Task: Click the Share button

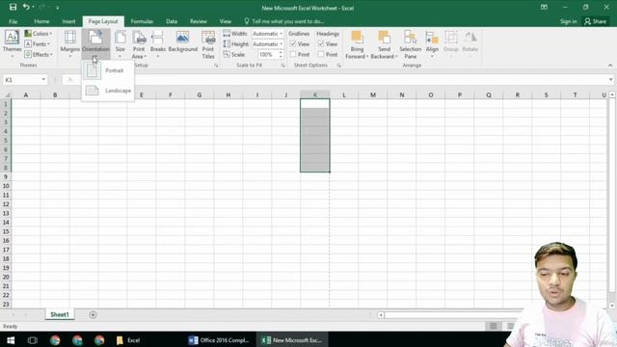Action: click(x=596, y=21)
